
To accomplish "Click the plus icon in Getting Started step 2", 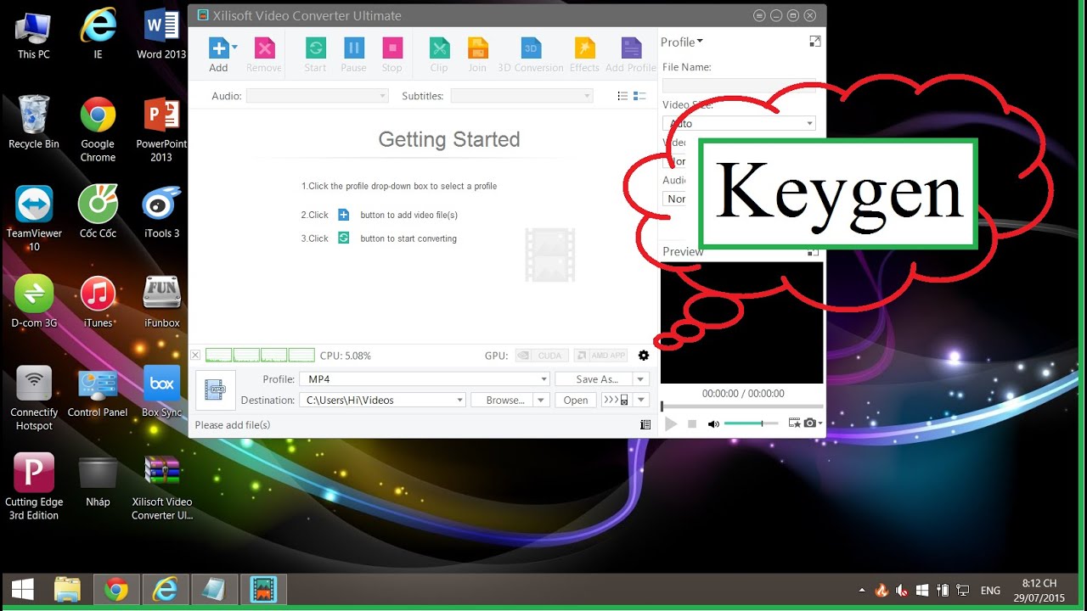I will point(343,215).
